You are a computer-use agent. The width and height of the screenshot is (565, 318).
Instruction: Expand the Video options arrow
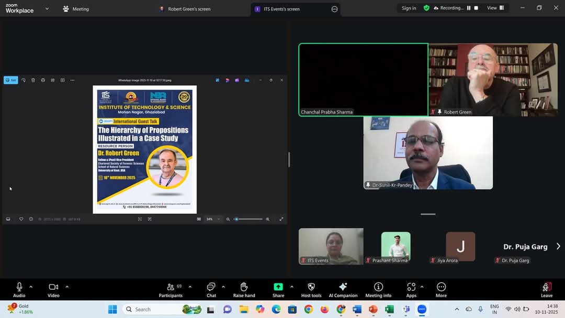click(x=67, y=287)
